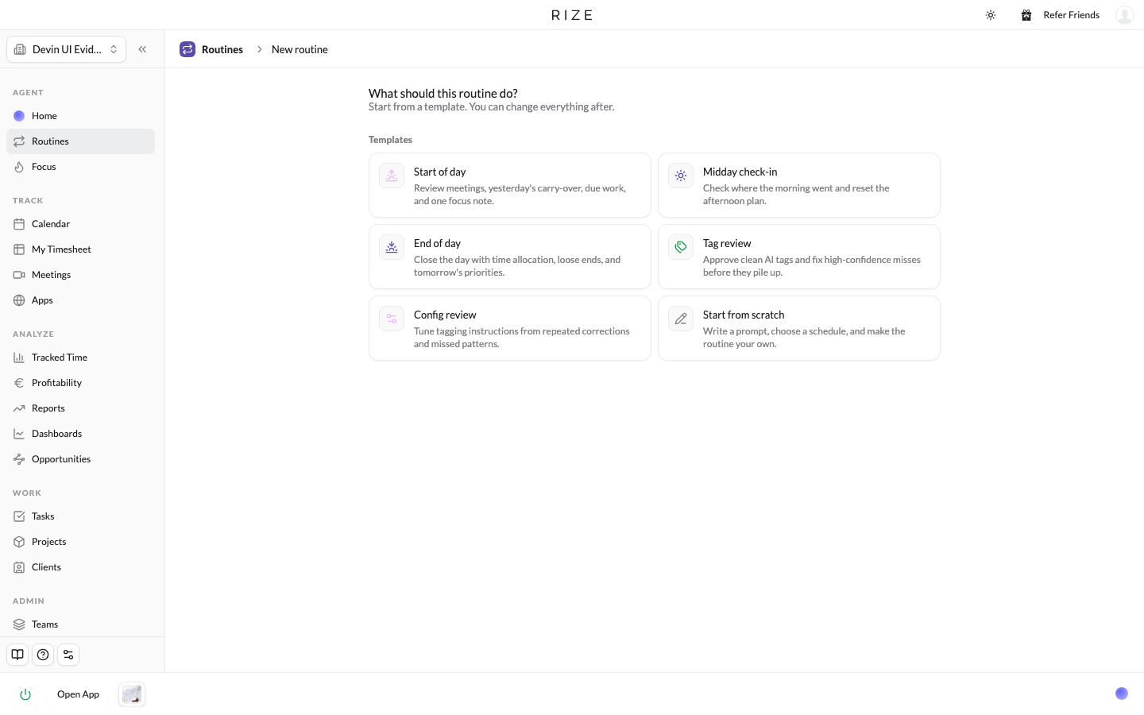
Task: Click the Routines breadcrumb icon
Action: tap(187, 49)
